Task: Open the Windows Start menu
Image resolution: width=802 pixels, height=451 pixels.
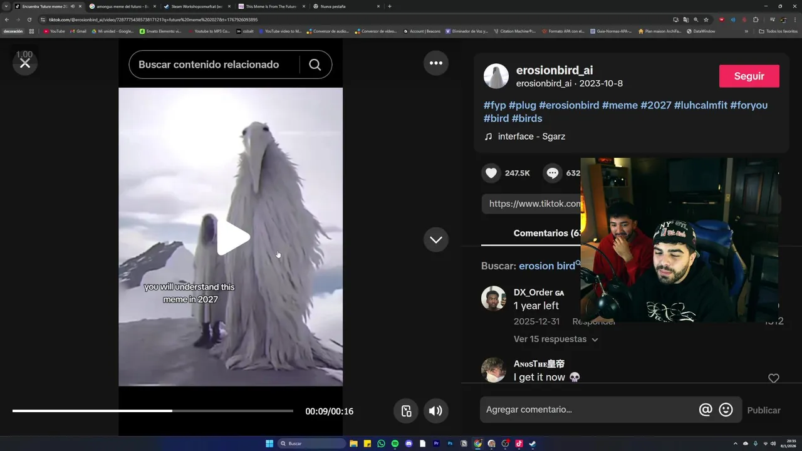Action: click(x=269, y=443)
